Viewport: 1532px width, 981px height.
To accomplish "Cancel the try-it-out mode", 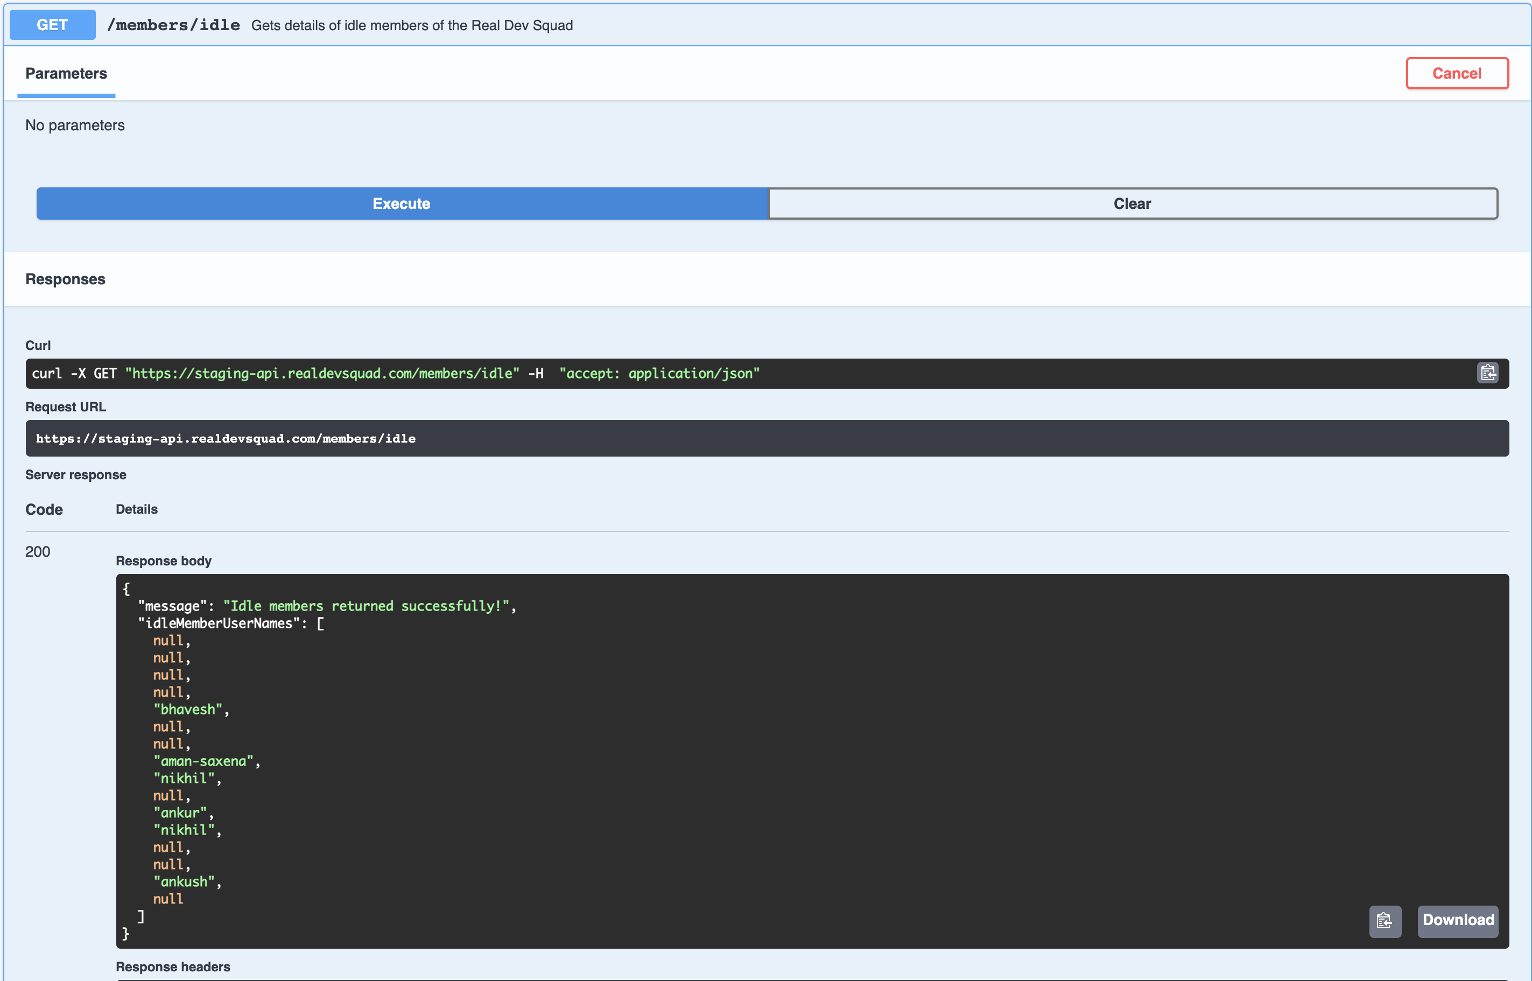I will 1457,73.
